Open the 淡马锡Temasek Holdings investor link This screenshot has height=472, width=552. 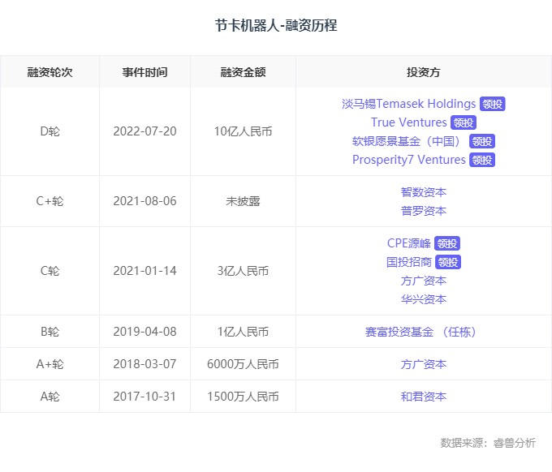408,104
